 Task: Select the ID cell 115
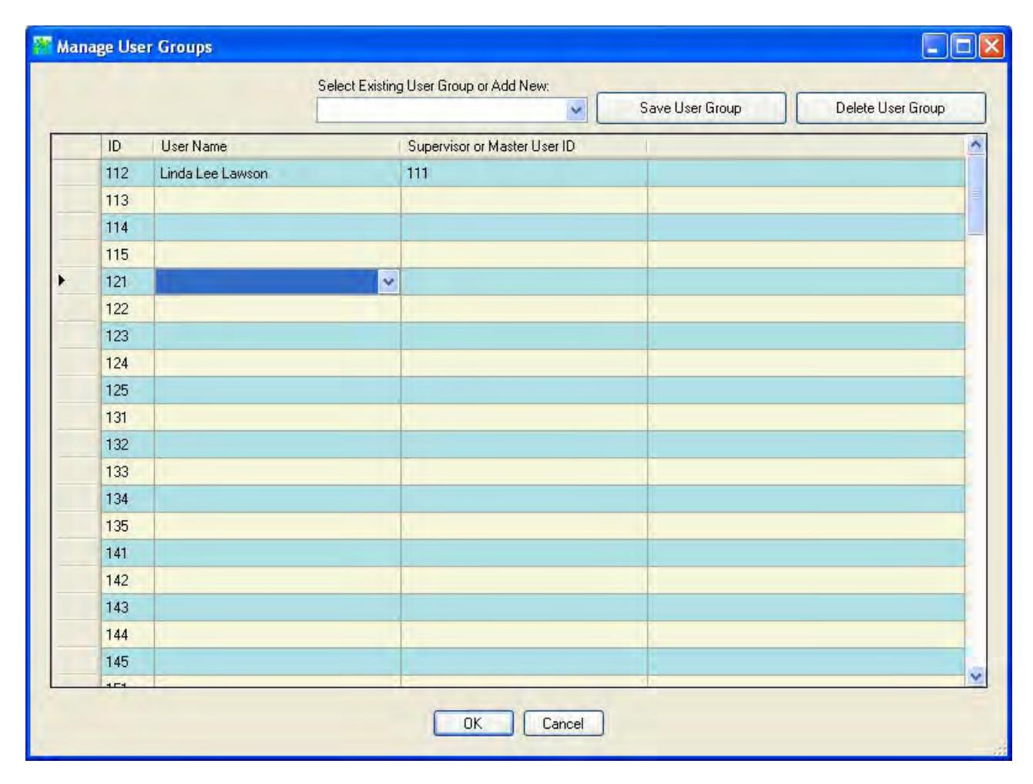128,254
